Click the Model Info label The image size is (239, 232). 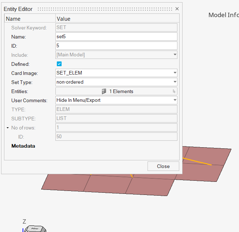224,15
